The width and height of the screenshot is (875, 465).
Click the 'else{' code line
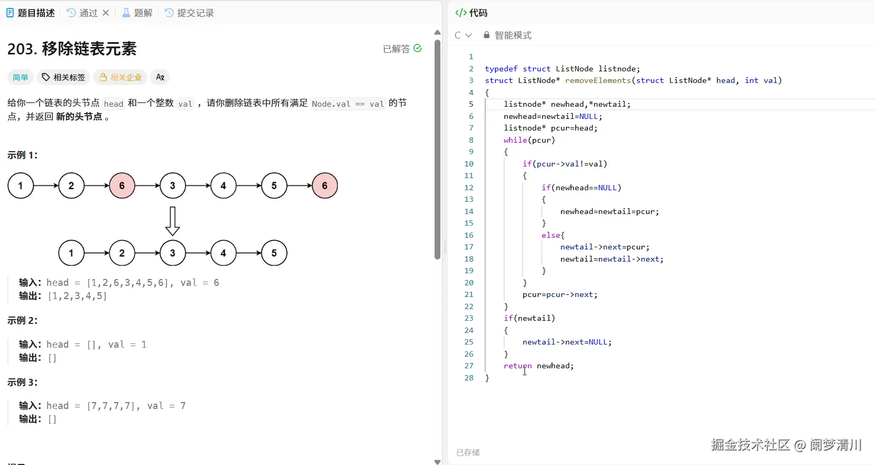click(553, 235)
